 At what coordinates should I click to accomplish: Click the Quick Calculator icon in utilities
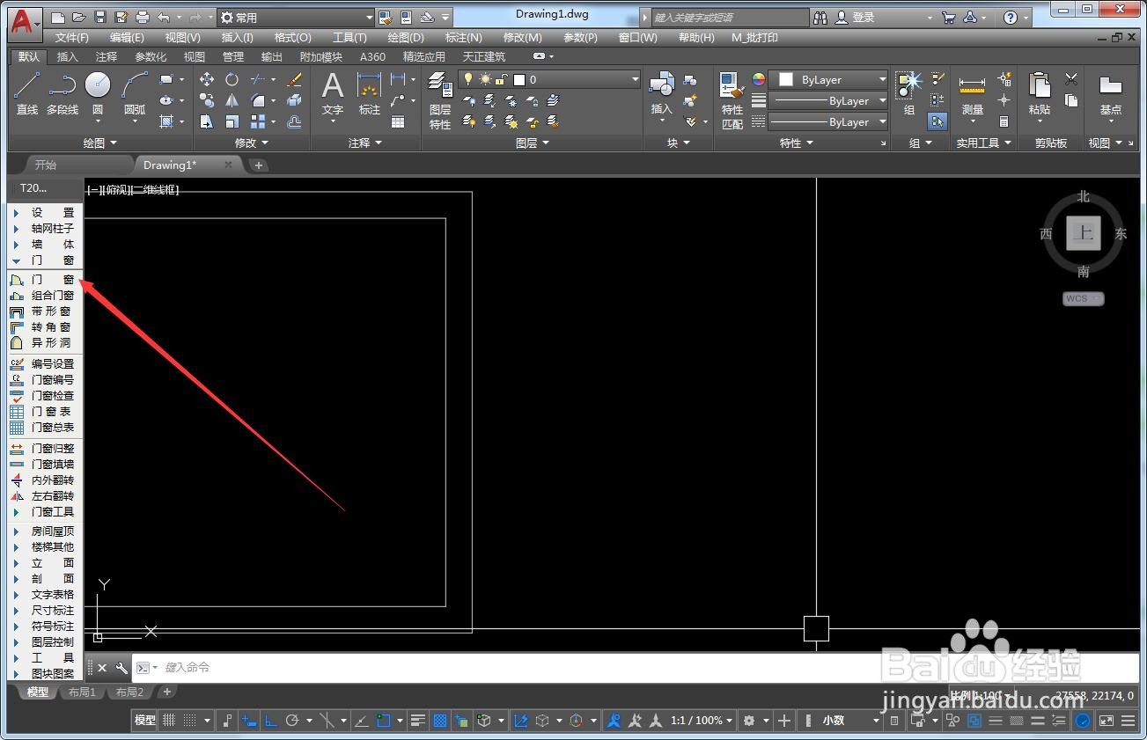[1004, 121]
